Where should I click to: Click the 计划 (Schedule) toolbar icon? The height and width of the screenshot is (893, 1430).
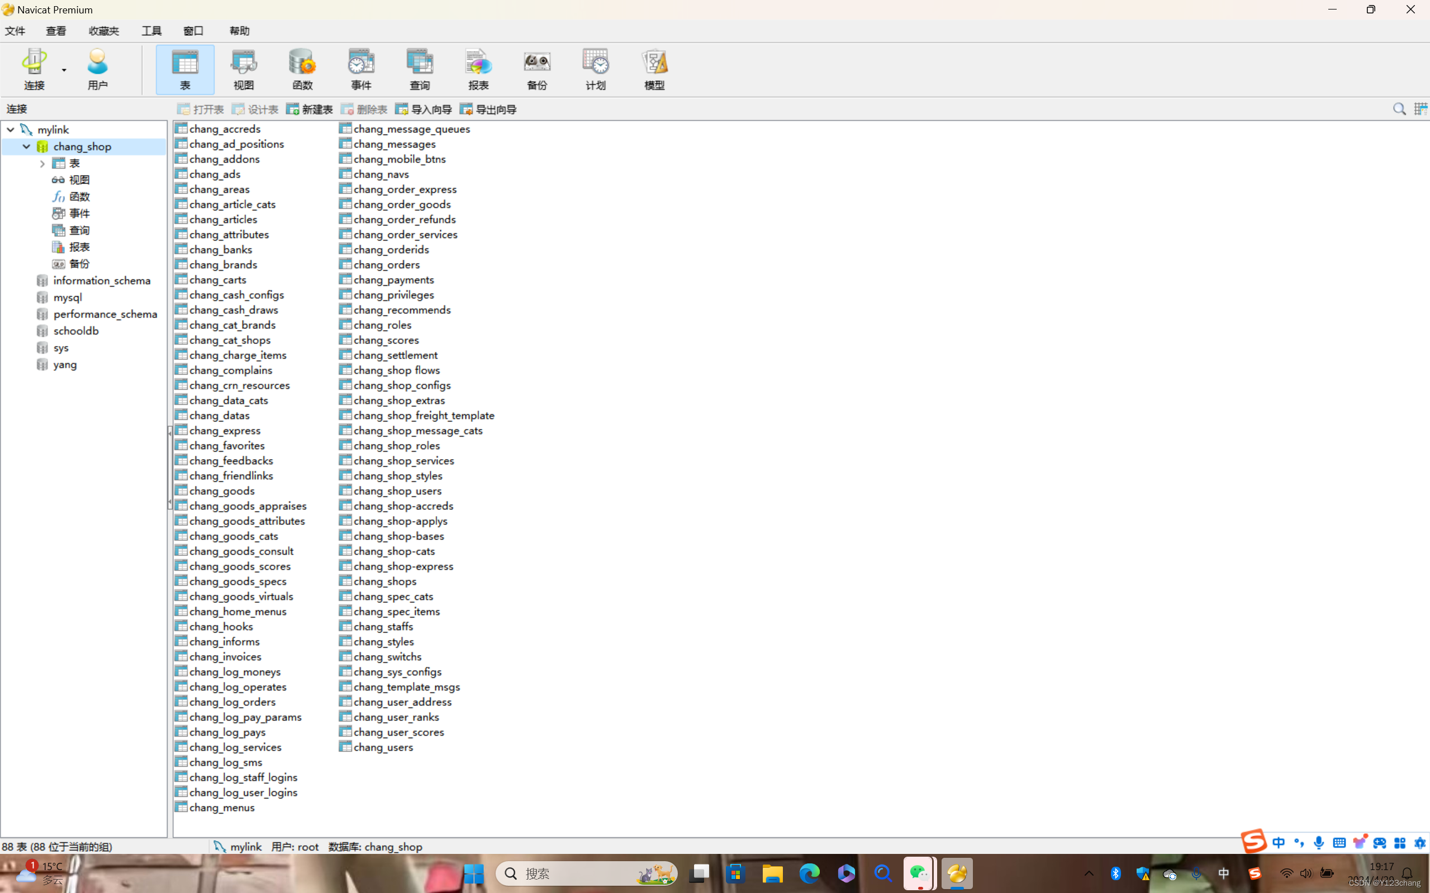(595, 69)
